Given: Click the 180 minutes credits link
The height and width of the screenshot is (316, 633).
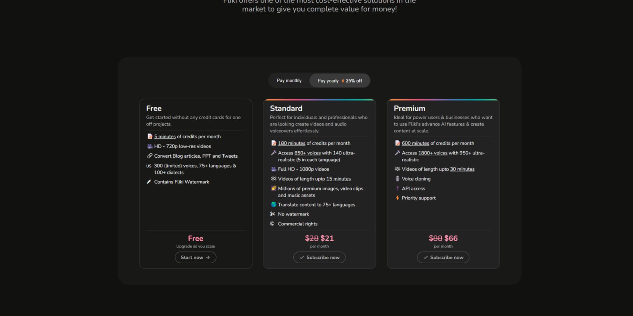Looking at the screenshot, I should point(292,143).
